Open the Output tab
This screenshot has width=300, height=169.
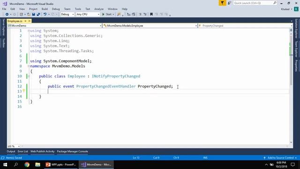[x=11, y=151]
